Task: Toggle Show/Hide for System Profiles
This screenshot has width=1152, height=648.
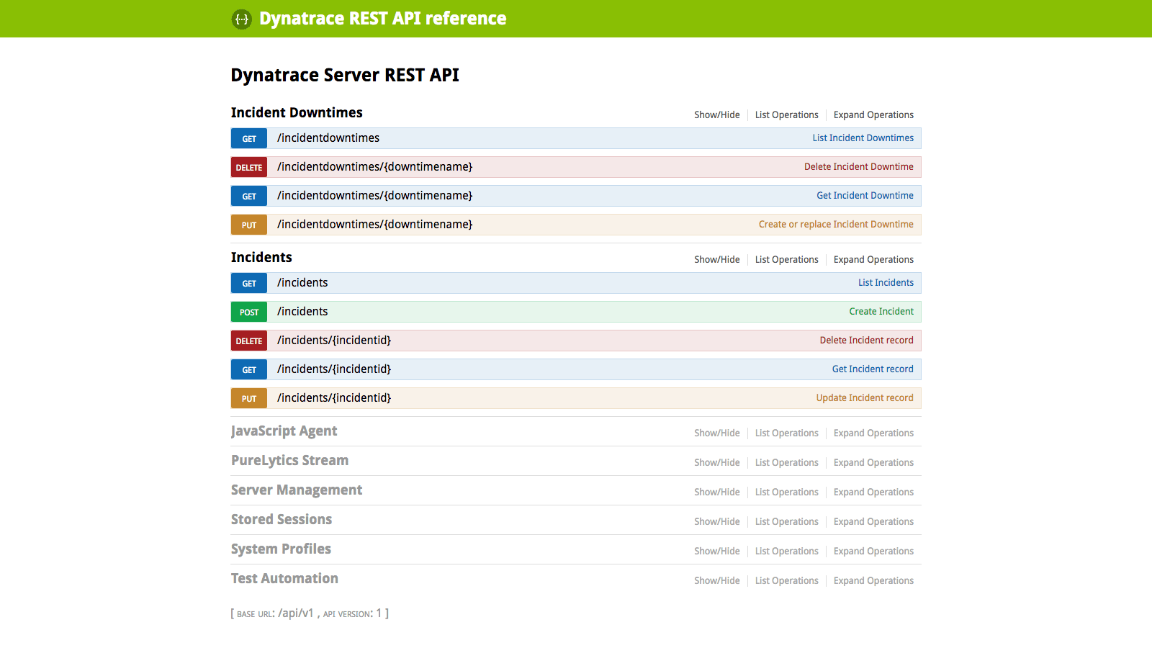Action: pos(716,552)
